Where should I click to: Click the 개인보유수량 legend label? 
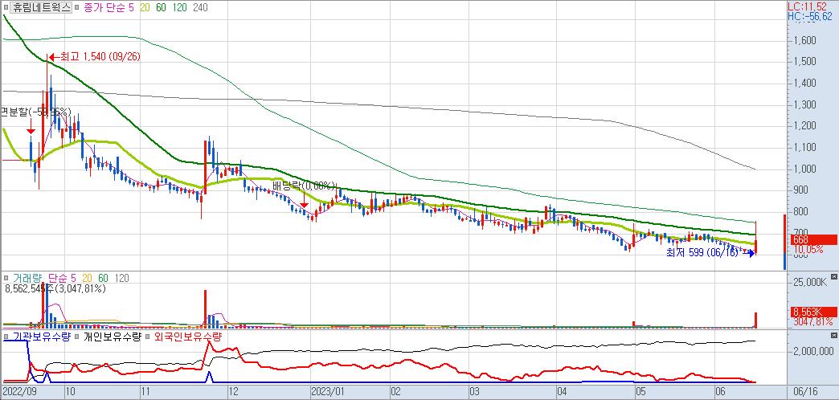point(113,337)
